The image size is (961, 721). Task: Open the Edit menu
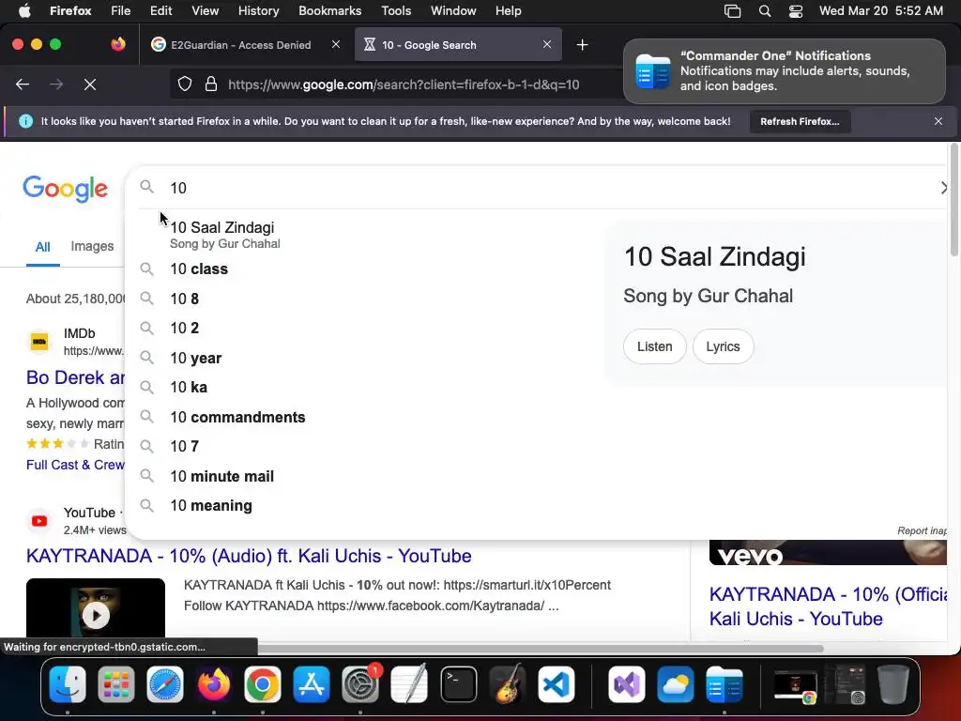click(x=160, y=11)
